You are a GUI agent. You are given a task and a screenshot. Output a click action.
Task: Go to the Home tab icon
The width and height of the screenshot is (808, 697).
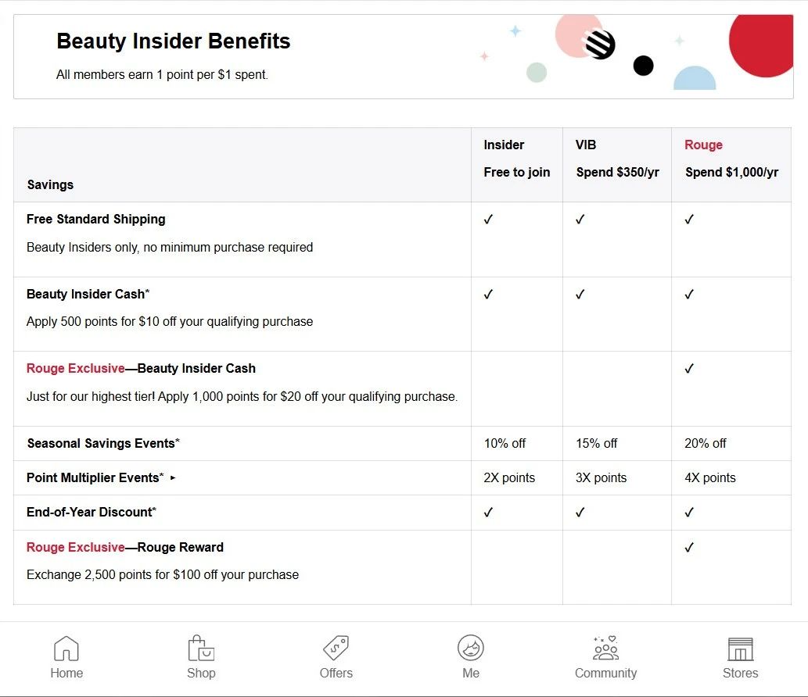pyautogui.click(x=66, y=649)
